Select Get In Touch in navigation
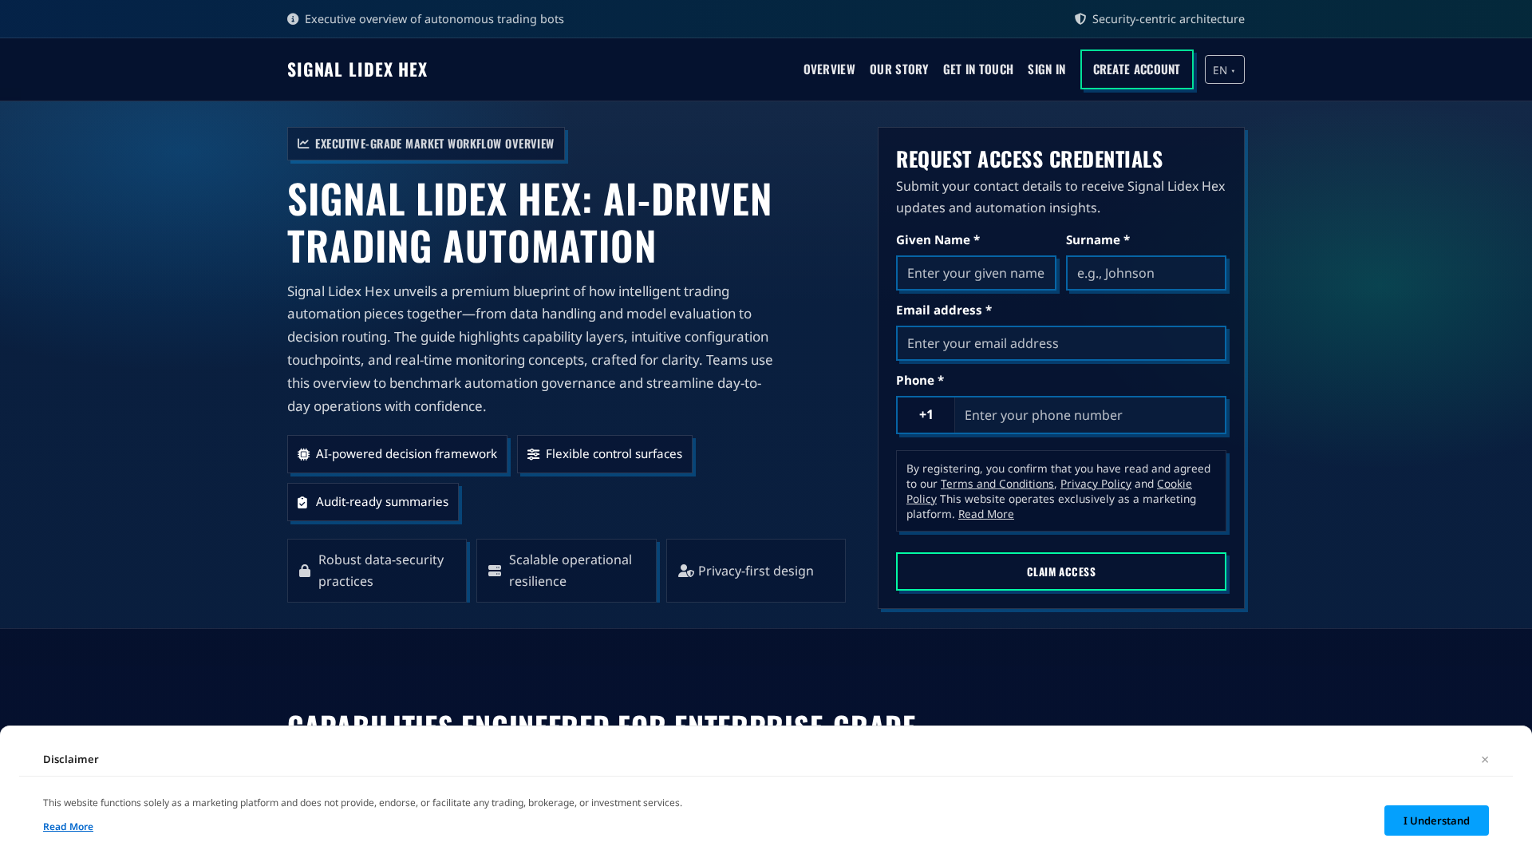The height and width of the screenshot is (862, 1532). tap(978, 69)
